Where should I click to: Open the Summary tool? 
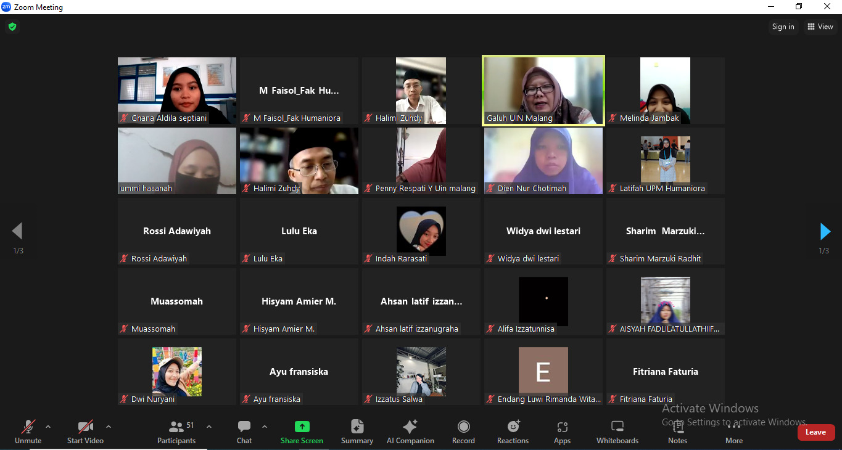point(357,427)
